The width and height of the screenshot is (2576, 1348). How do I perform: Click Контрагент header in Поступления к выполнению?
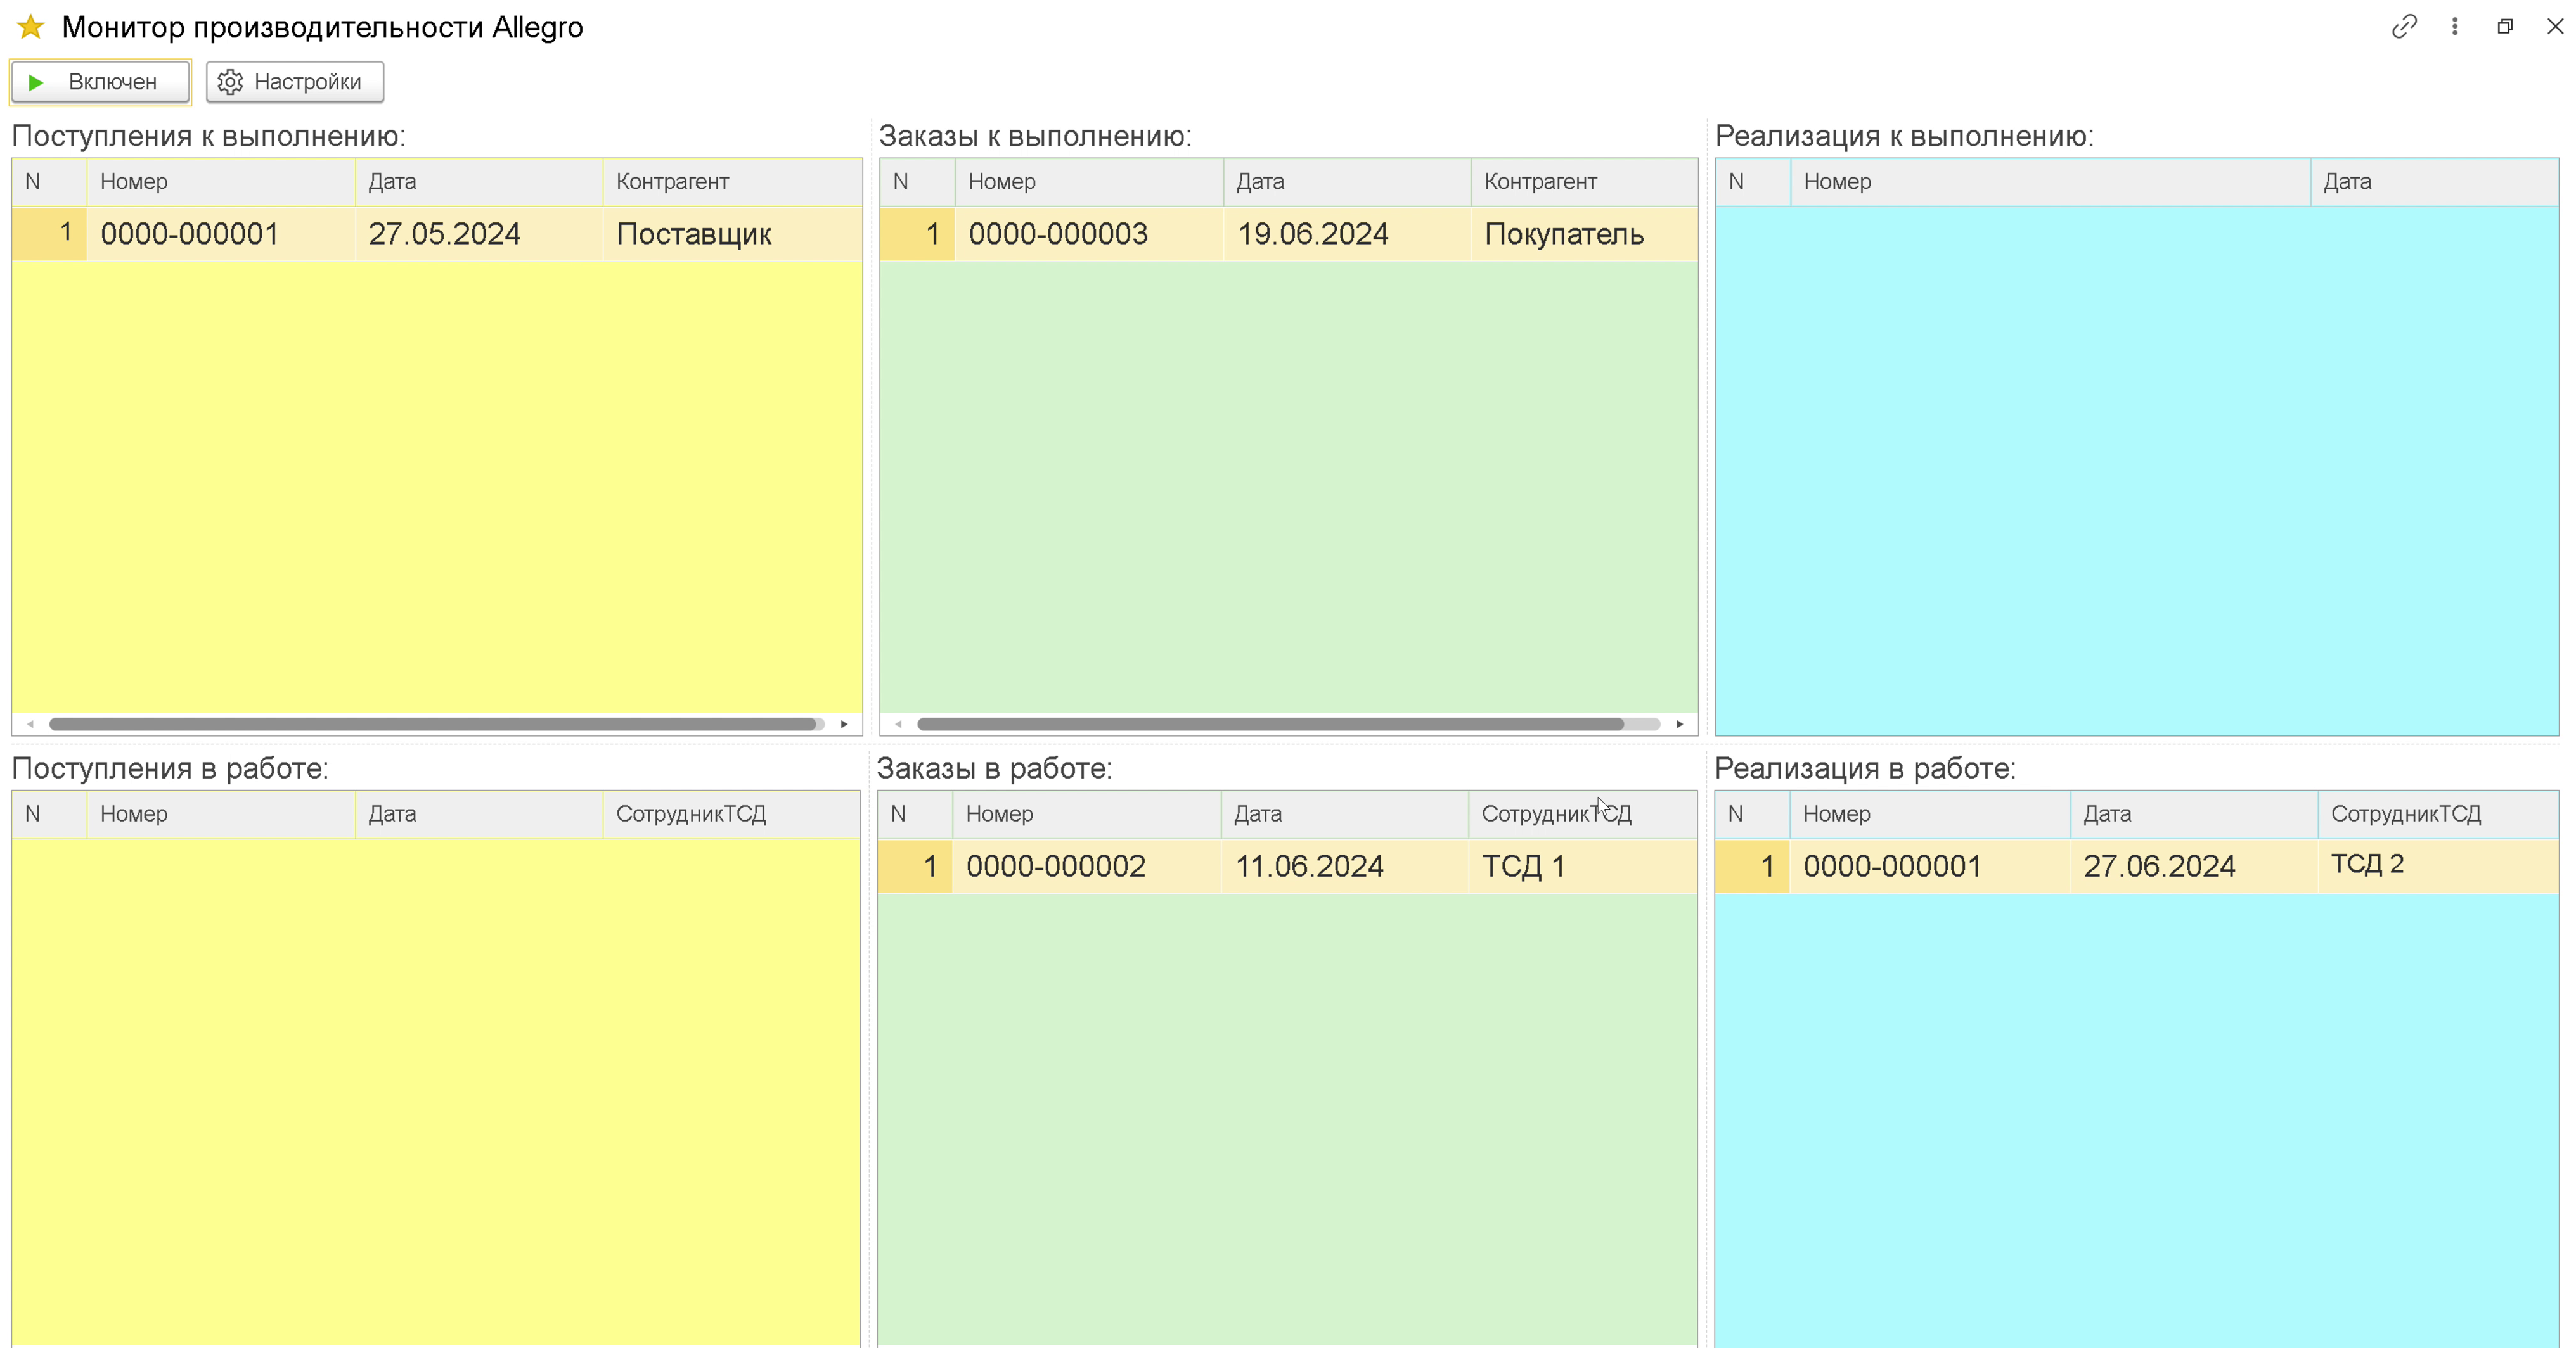tap(733, 182)
